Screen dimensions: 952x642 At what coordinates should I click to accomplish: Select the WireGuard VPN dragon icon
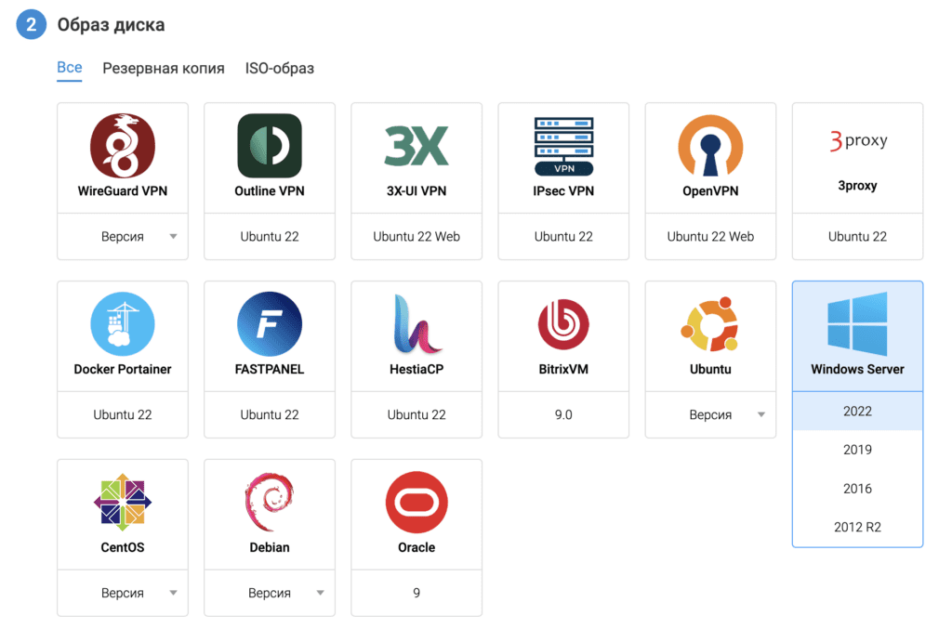[x=123, y=146]
